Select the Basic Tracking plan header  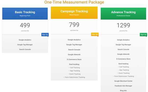[25, 14]
